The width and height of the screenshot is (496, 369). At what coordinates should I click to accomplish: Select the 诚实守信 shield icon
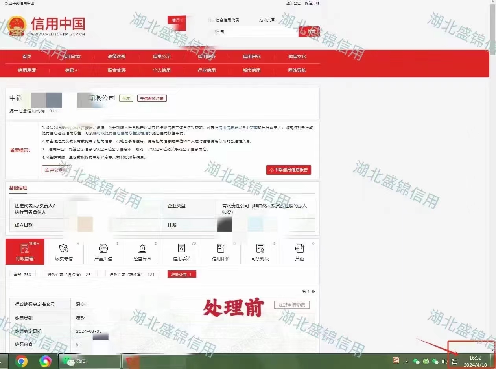click(64, 252)
